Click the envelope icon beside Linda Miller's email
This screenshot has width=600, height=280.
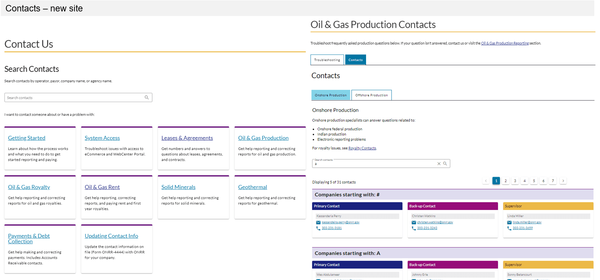tap(509, 222)
